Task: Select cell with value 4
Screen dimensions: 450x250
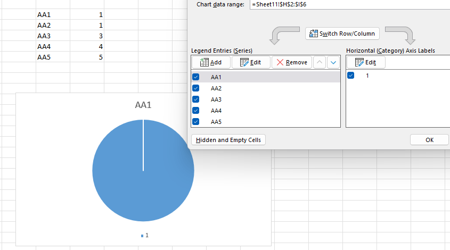Action: [87, 46]
